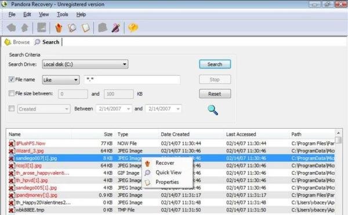Enable the date filter checkbox
348x215 pixels.
12,108
